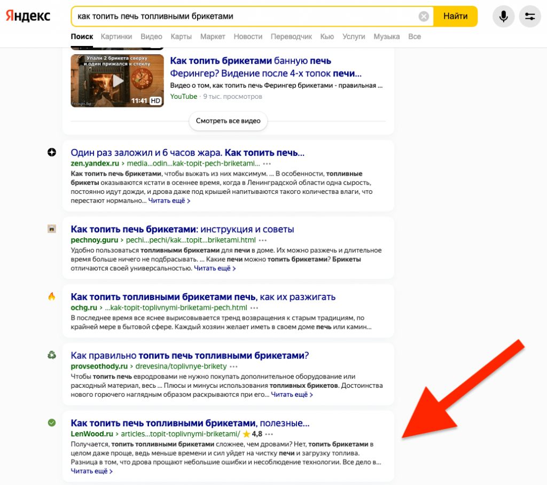Open more options for pechnoy.guru result
This screenshot has height=485, width=547.
coord(263,240)
